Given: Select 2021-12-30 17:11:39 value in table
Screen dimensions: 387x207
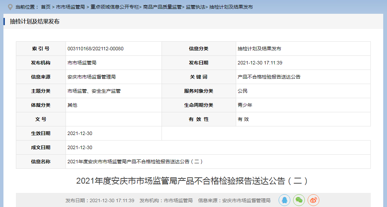Looking at the screenshot, I should pyautogui.click(x=260, y=63).
